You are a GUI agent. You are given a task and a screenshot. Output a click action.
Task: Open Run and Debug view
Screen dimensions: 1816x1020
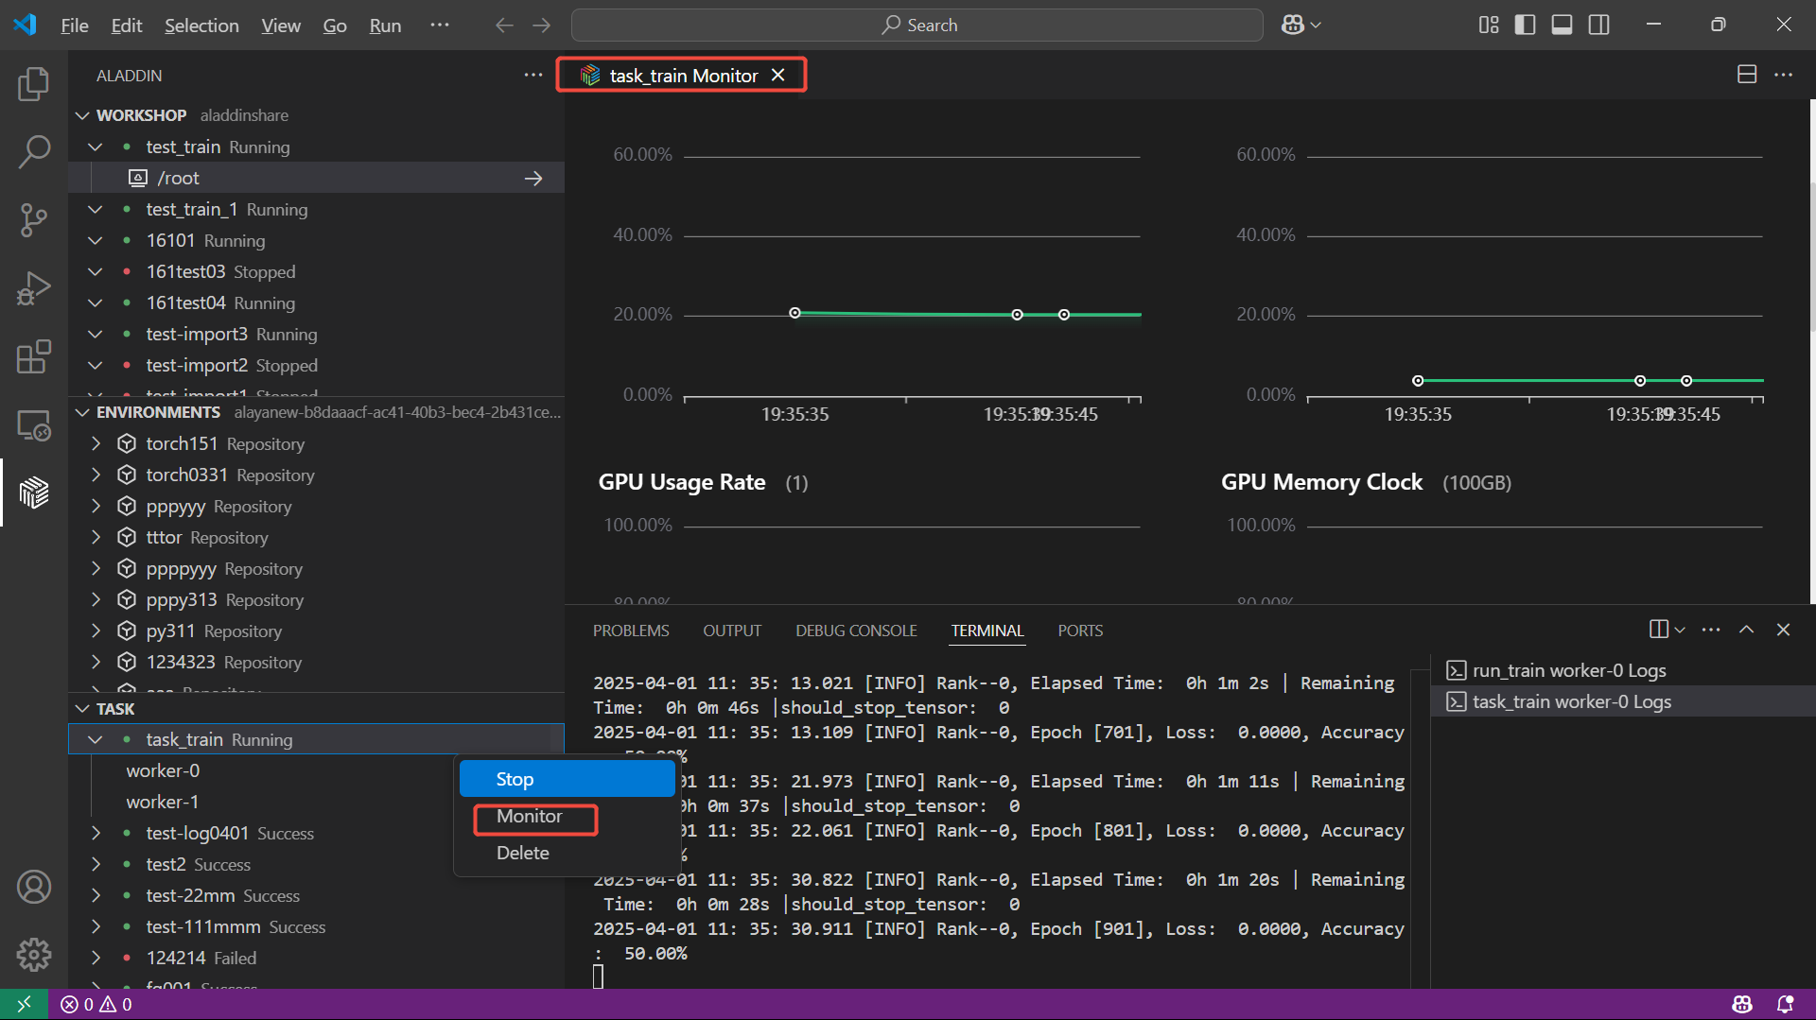[x=34, y=288]
